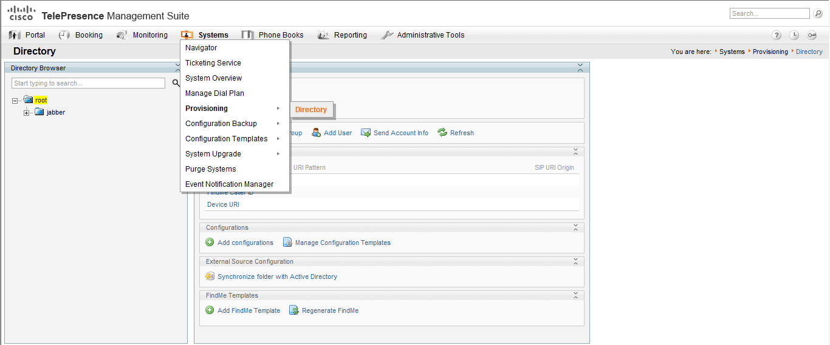Open the Provisioning submenu

[x=235, y=109]
